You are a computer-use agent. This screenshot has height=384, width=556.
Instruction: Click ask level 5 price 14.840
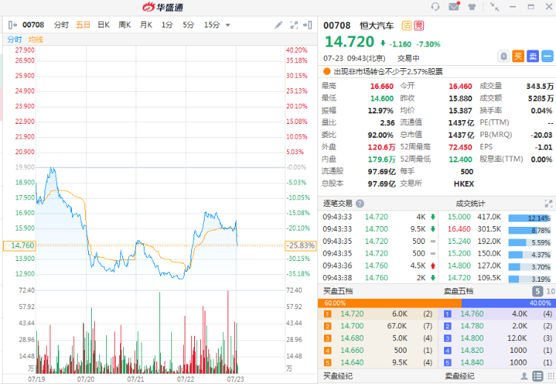(x=472, y=363)
